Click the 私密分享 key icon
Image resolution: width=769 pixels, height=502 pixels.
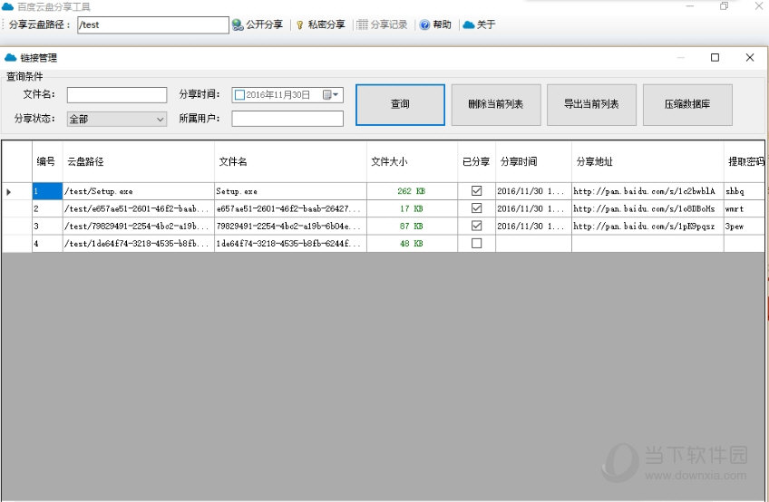pos(299,25)
